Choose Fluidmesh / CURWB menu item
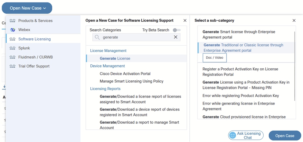Screen dimensions: 303x142 point(43,57)
